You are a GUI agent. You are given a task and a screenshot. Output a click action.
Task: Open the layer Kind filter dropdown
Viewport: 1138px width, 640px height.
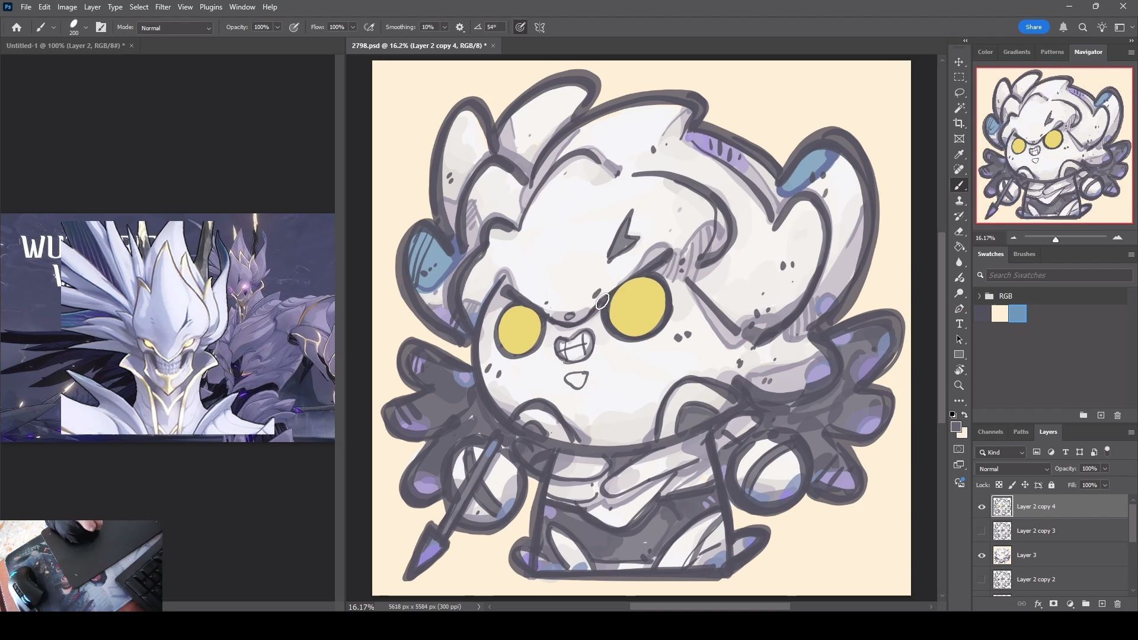(1001, 452)
